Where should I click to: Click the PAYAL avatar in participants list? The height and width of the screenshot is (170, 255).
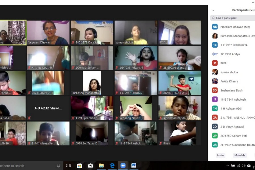[x=215, y=63]
